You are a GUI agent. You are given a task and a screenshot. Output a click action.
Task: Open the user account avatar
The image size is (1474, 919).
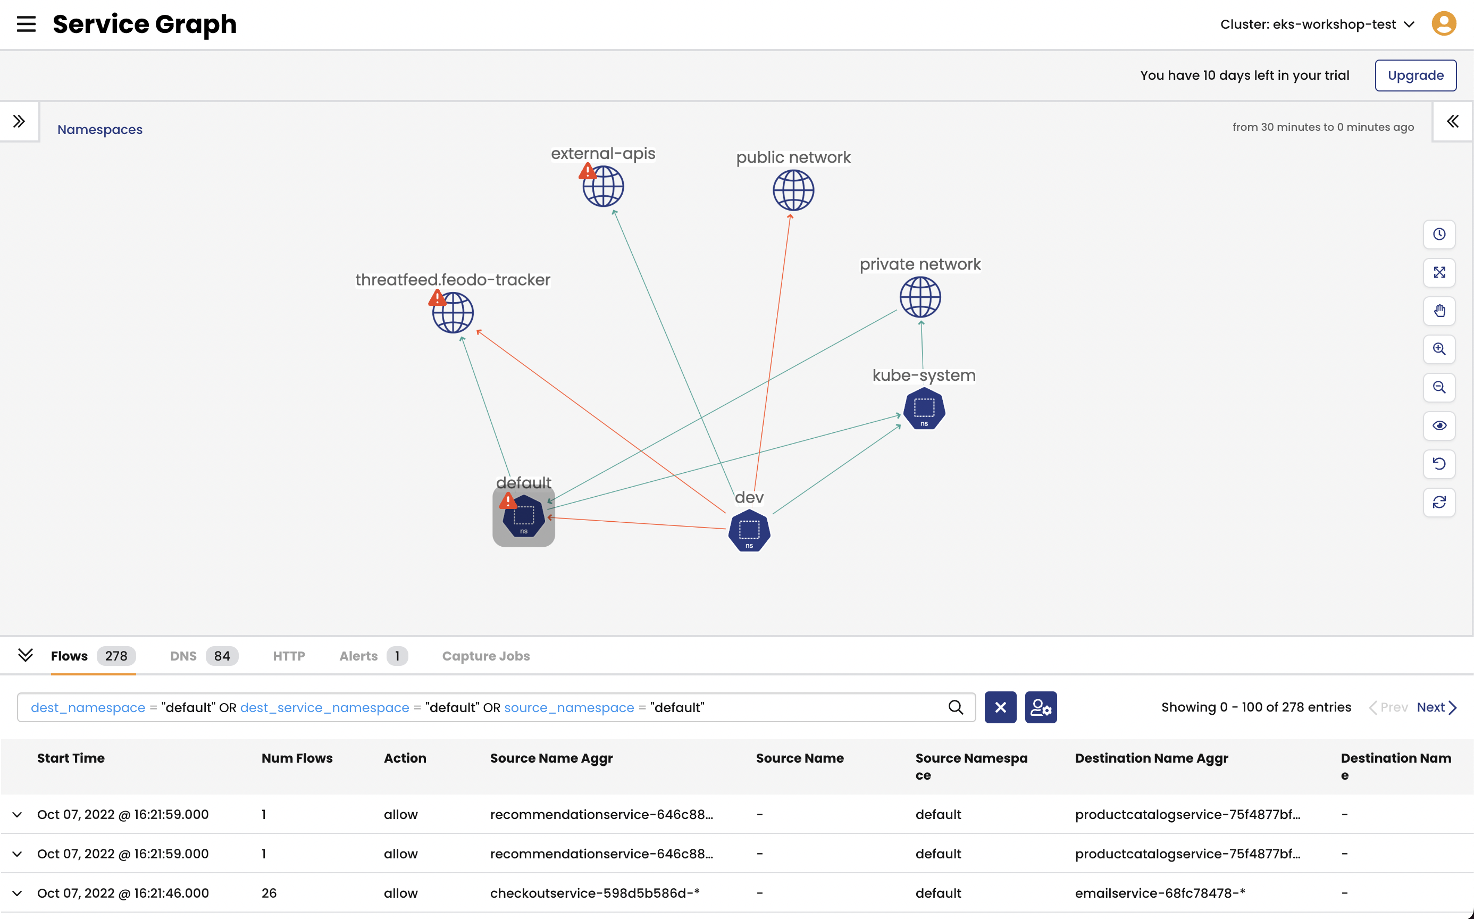tap(1444, 24)
